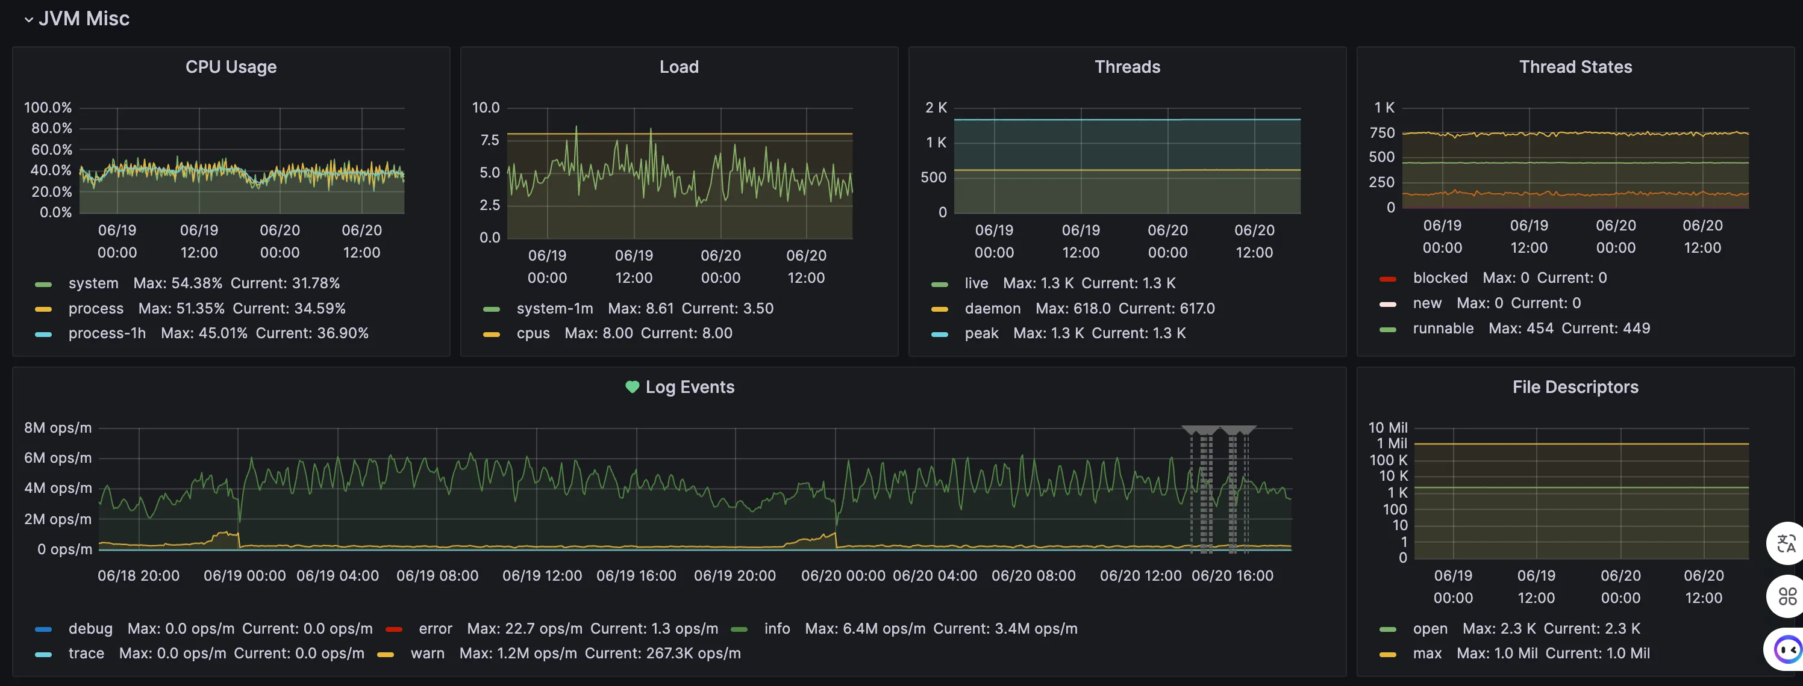Toggle the daemon series in Threads legend
This screenshot has width=1803, height=686.
tap(993, 308)
